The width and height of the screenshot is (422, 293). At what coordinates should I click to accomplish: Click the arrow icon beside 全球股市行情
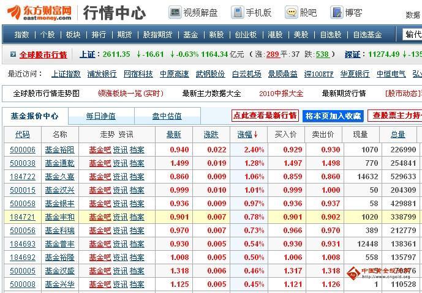point(13,54)
